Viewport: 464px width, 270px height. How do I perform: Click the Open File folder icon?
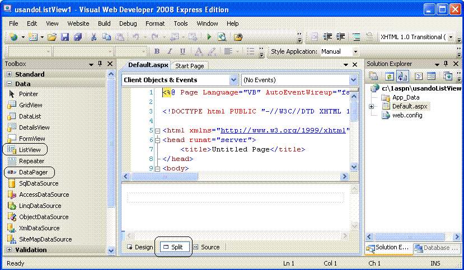[x=52, y=37]
